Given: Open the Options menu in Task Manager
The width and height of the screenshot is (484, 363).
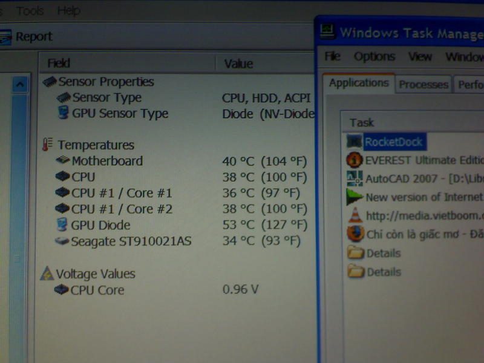Looking at the screenshot, I should [x=374, y=57].
